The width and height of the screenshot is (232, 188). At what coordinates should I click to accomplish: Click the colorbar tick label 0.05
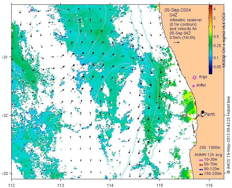pos(217,67)
